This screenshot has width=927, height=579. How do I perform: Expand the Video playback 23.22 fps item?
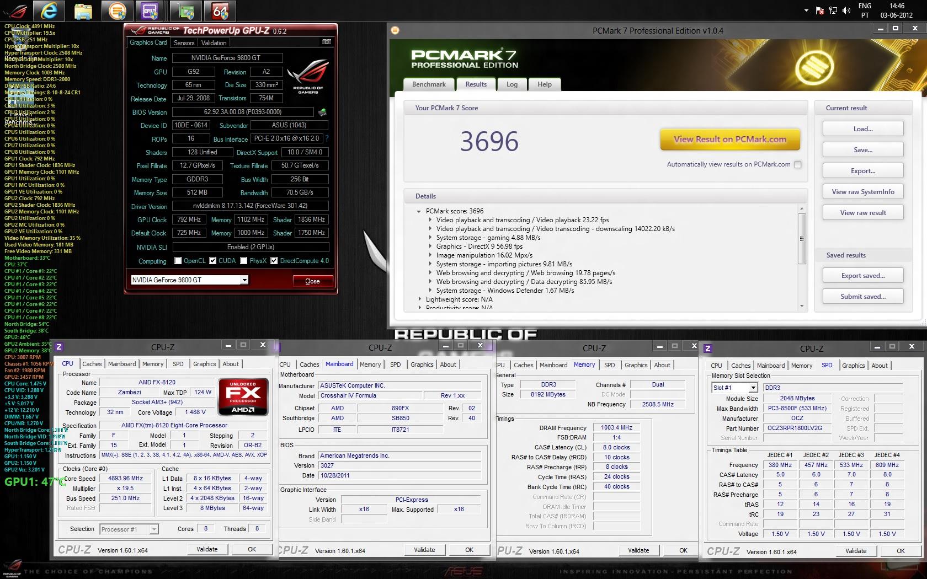pos(430,220)
